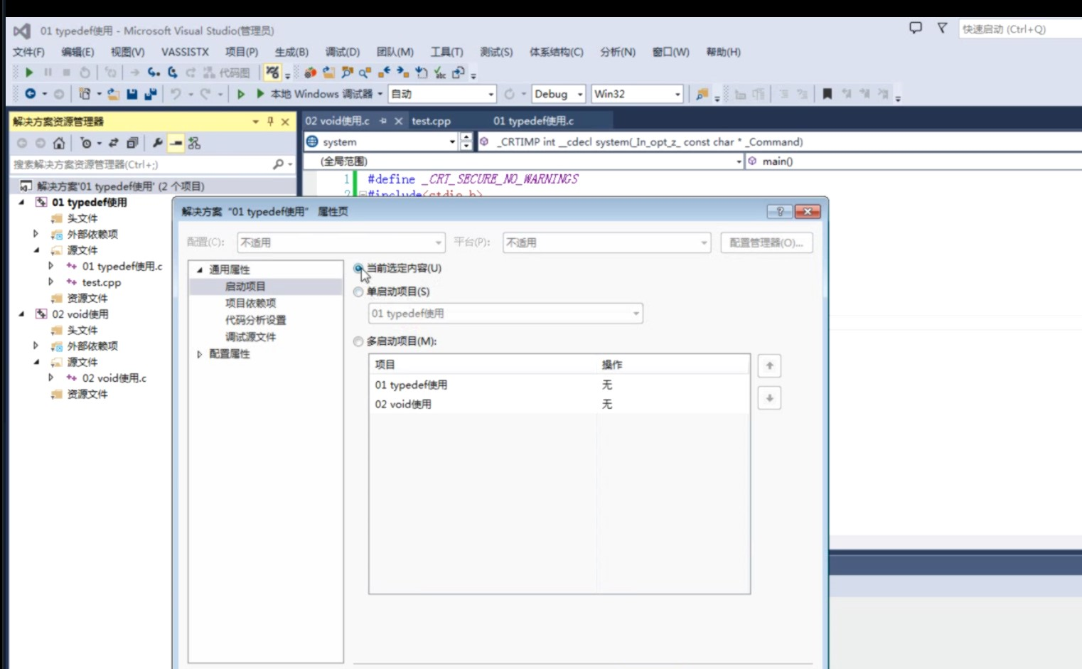Viewport: 1082px width, 669px height.
Task: Open the 调试(D) menu
Action: point(343,52)
